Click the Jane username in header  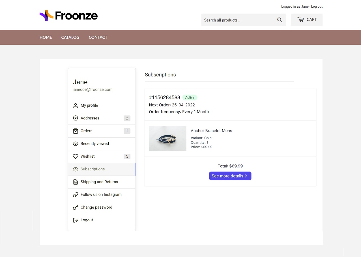point(305,7)
